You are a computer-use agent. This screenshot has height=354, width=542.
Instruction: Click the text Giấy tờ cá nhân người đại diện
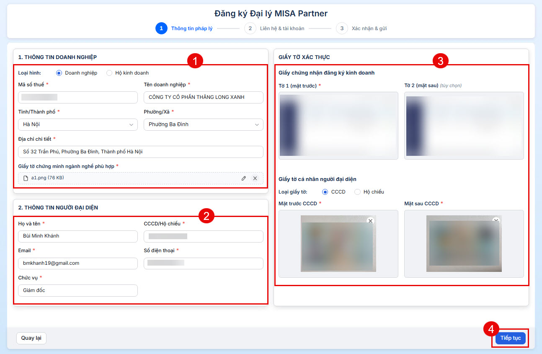(x=317, y=179)
